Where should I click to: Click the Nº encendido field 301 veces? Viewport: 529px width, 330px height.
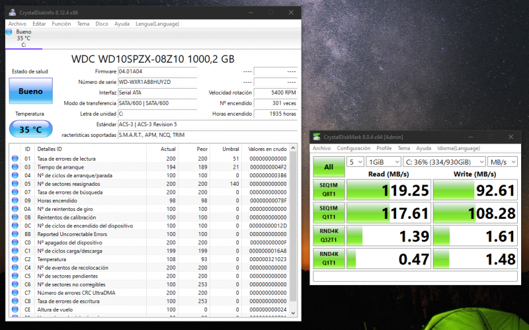pyautogui.click(x=275, y=103)
